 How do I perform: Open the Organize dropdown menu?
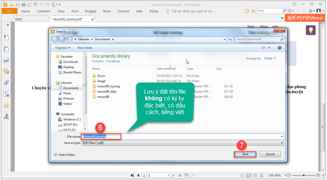pos(63,48)
